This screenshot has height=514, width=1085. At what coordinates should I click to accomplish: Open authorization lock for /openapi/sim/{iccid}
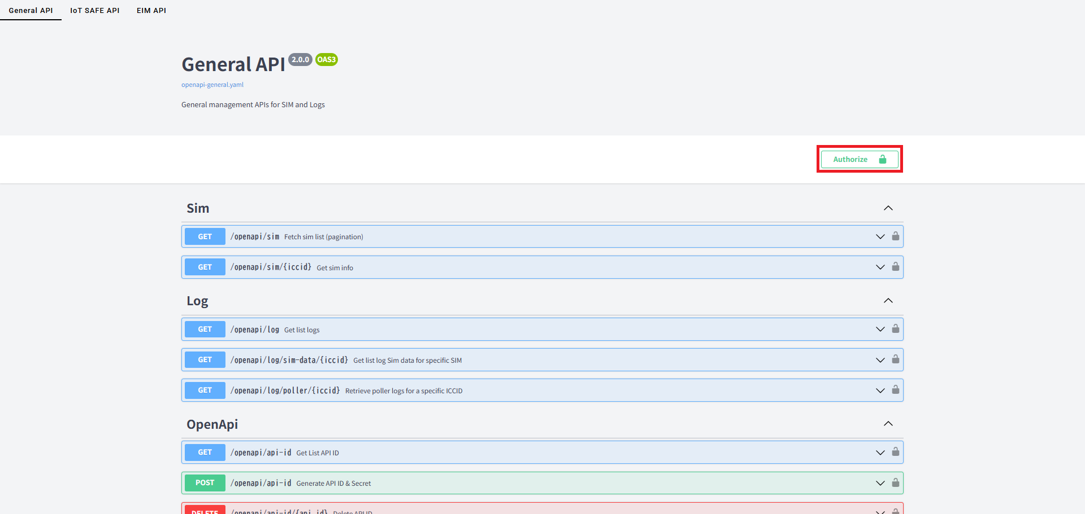(x=896, y=267)
